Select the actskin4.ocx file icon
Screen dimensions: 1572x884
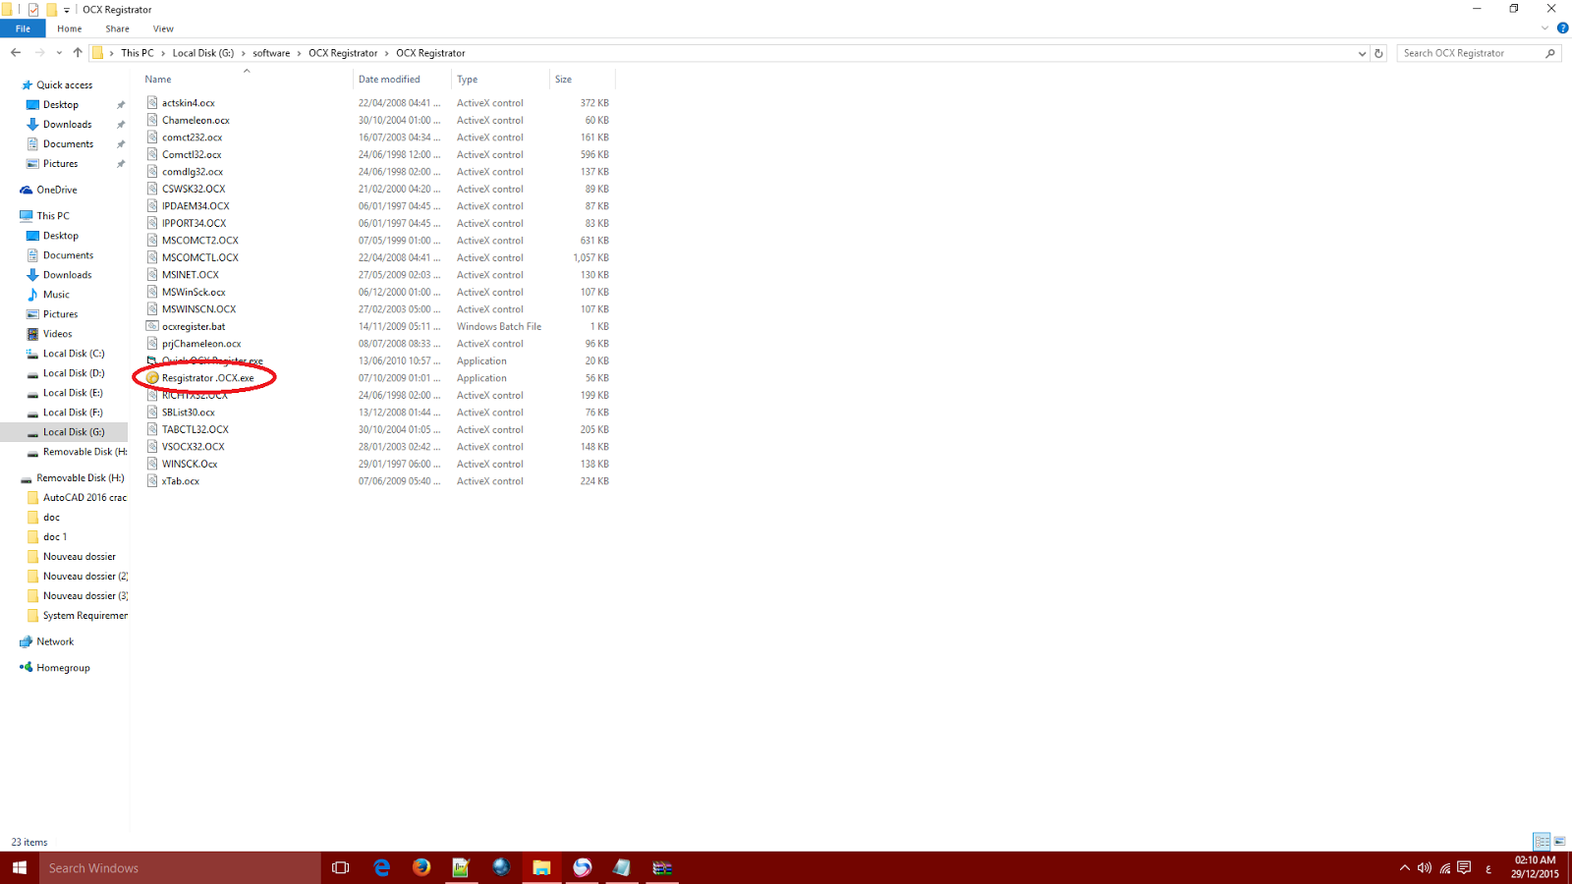152,102
